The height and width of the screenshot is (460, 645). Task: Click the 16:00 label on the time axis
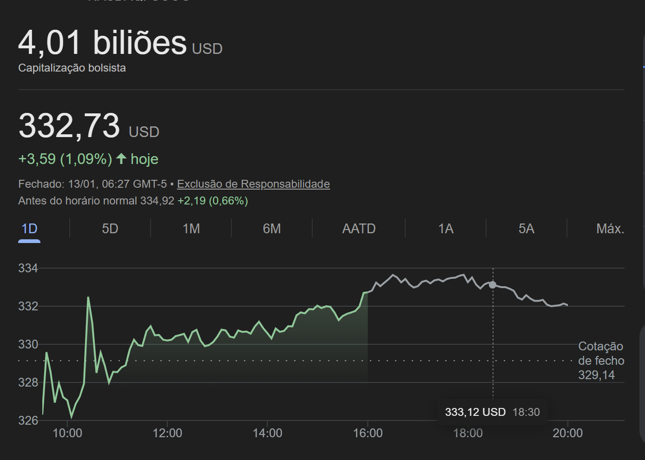point(368,433)
